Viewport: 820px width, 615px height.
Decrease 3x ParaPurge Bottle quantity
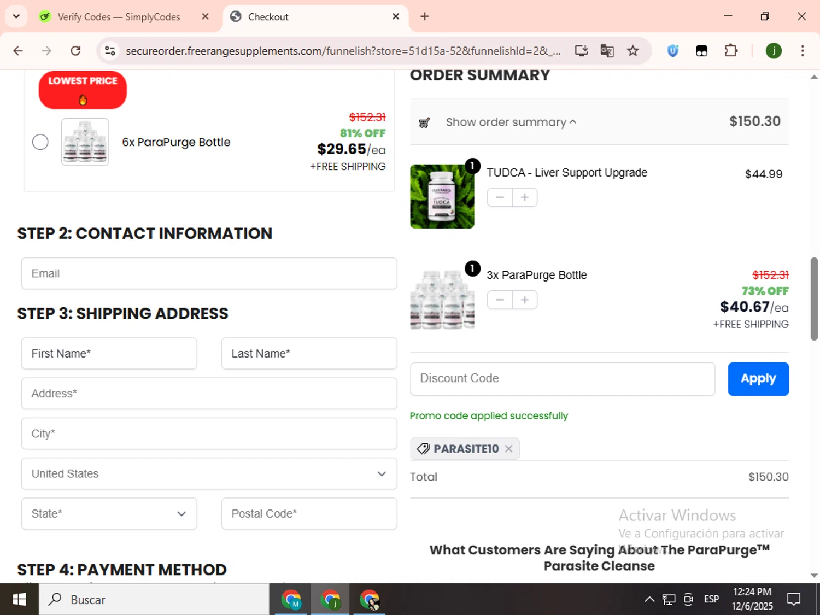point(500,300)
